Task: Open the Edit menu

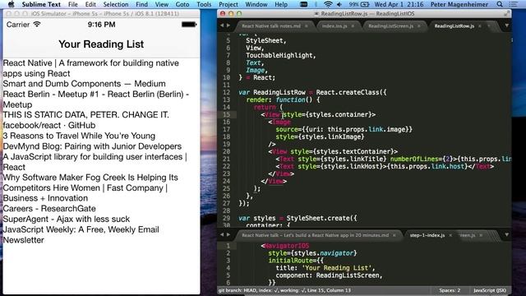Action: click(90, 4)
